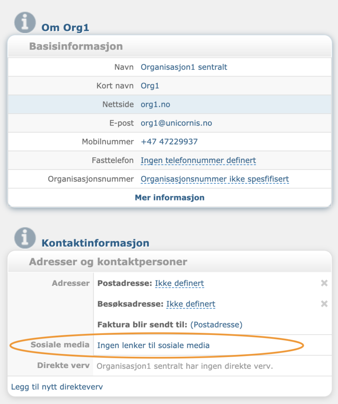Edit the mobile number +47 47229937
The width and height of the screenshot is (338, 404).
tap(169, 142)
